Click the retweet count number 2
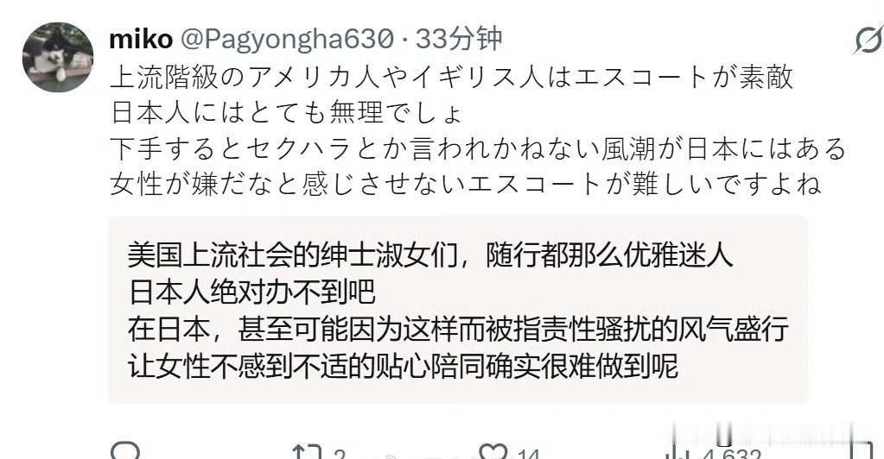The width and height of the screenshot is (884, 459). point(339,454)
